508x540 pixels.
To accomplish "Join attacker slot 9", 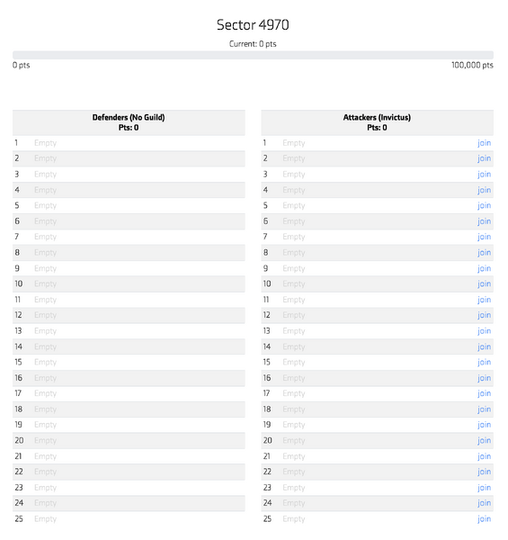I will [x=484, y=268].
